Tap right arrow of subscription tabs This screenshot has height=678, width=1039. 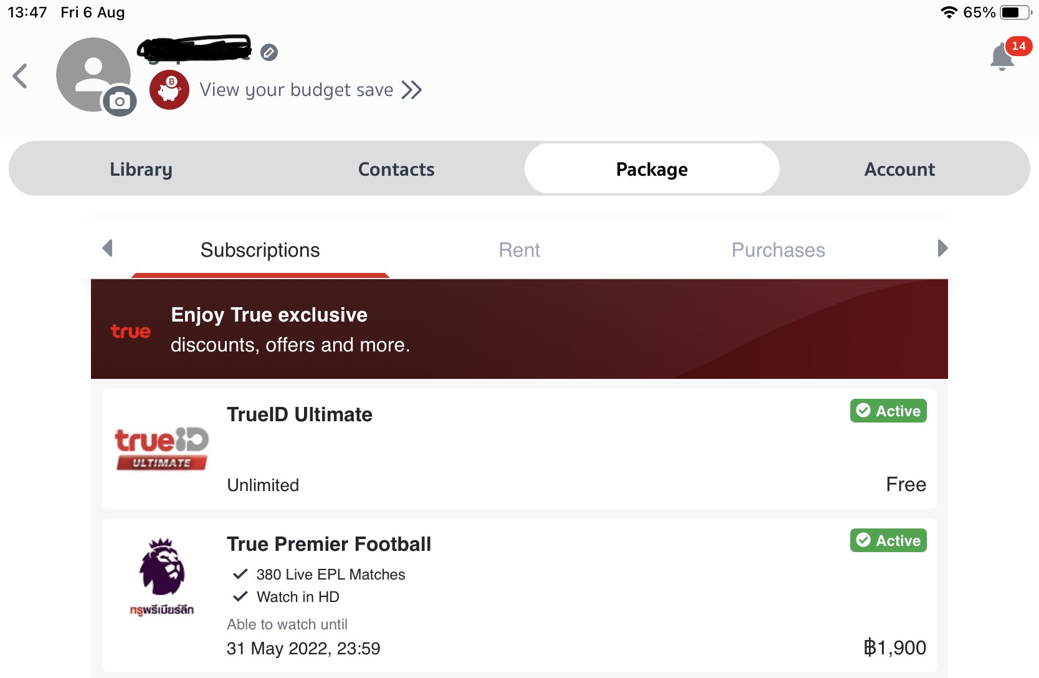click(x=942, y=248)
